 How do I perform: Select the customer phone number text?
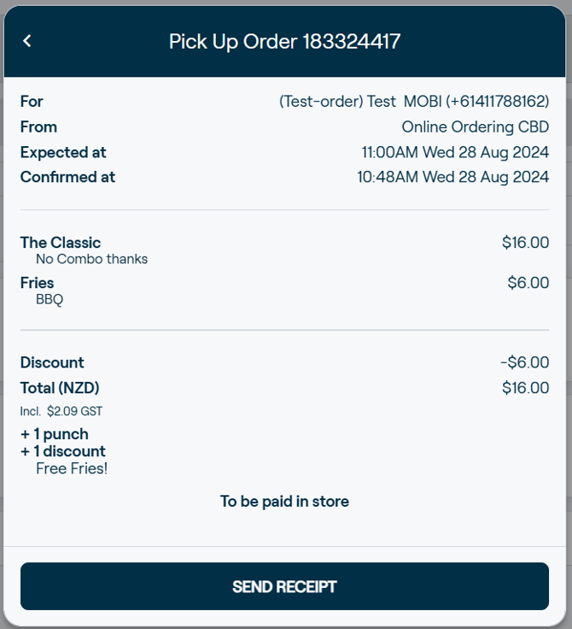497,101
